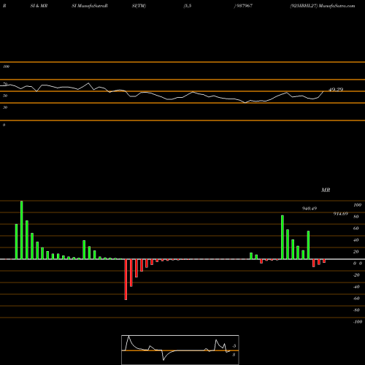
Task: Click the RSI axis label '50'
Action: tap(5, 96)
